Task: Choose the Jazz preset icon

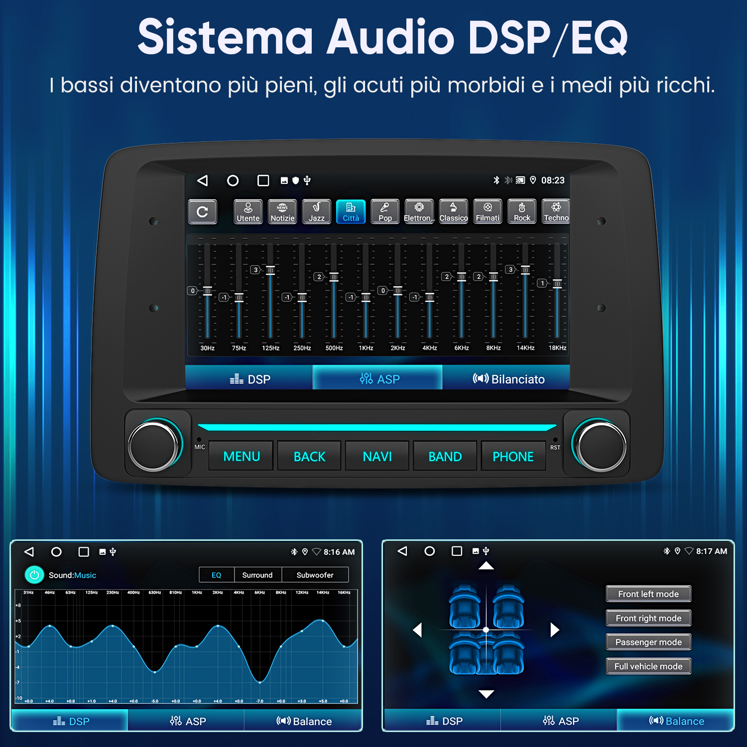Action: click(316, 212)
